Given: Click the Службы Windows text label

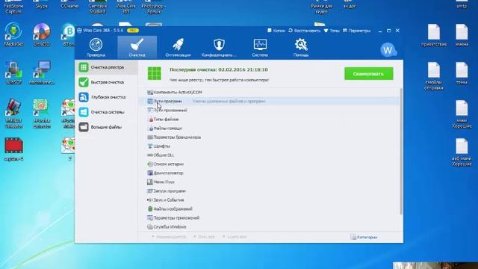Looking at the screenshot, I should [170, 227].
